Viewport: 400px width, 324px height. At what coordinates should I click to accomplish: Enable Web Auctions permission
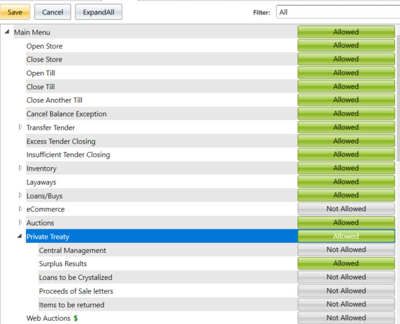[x=346, y=318]
